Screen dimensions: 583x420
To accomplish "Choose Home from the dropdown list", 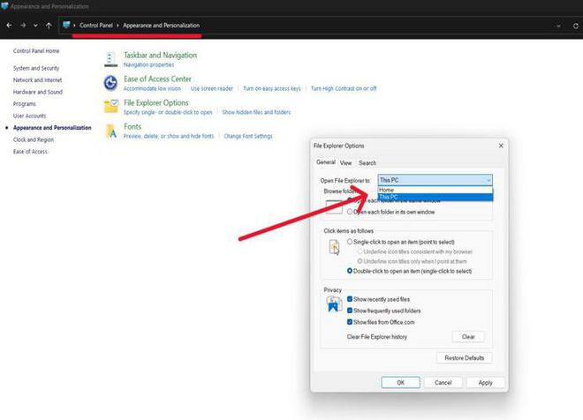I will coord(435,190).
